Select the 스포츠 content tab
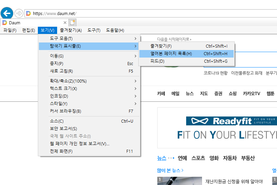Viewport: 277px width, 185px height. click(x=198, y=158)
